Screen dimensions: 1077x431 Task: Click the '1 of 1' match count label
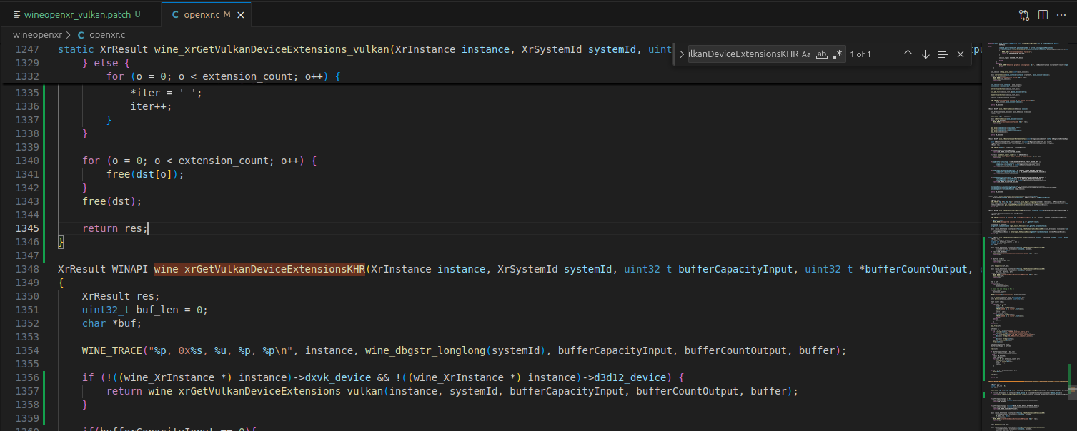point(860,54)
